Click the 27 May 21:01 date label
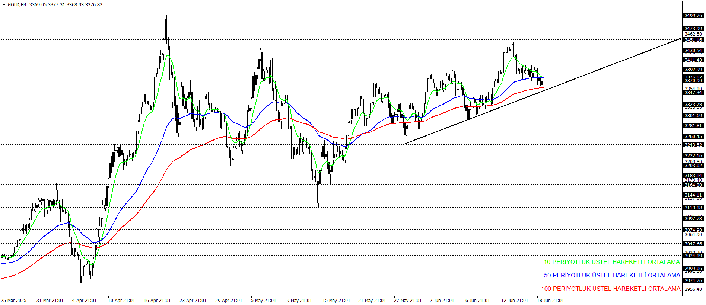The width and height of the screenshot is (706, 305). click(408, 300)
